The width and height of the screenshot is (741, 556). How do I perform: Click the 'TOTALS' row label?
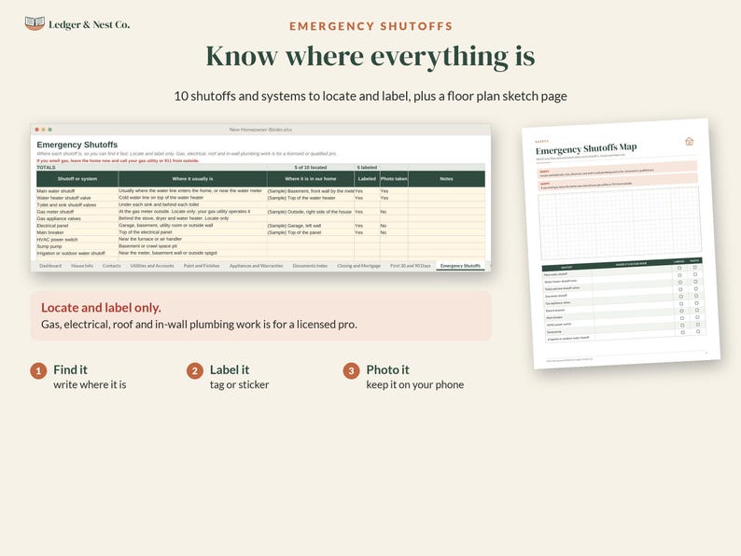coord(47,167)
